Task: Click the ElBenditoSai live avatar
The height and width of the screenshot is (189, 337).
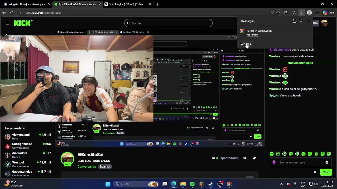Action: click(x=67, y=159)
